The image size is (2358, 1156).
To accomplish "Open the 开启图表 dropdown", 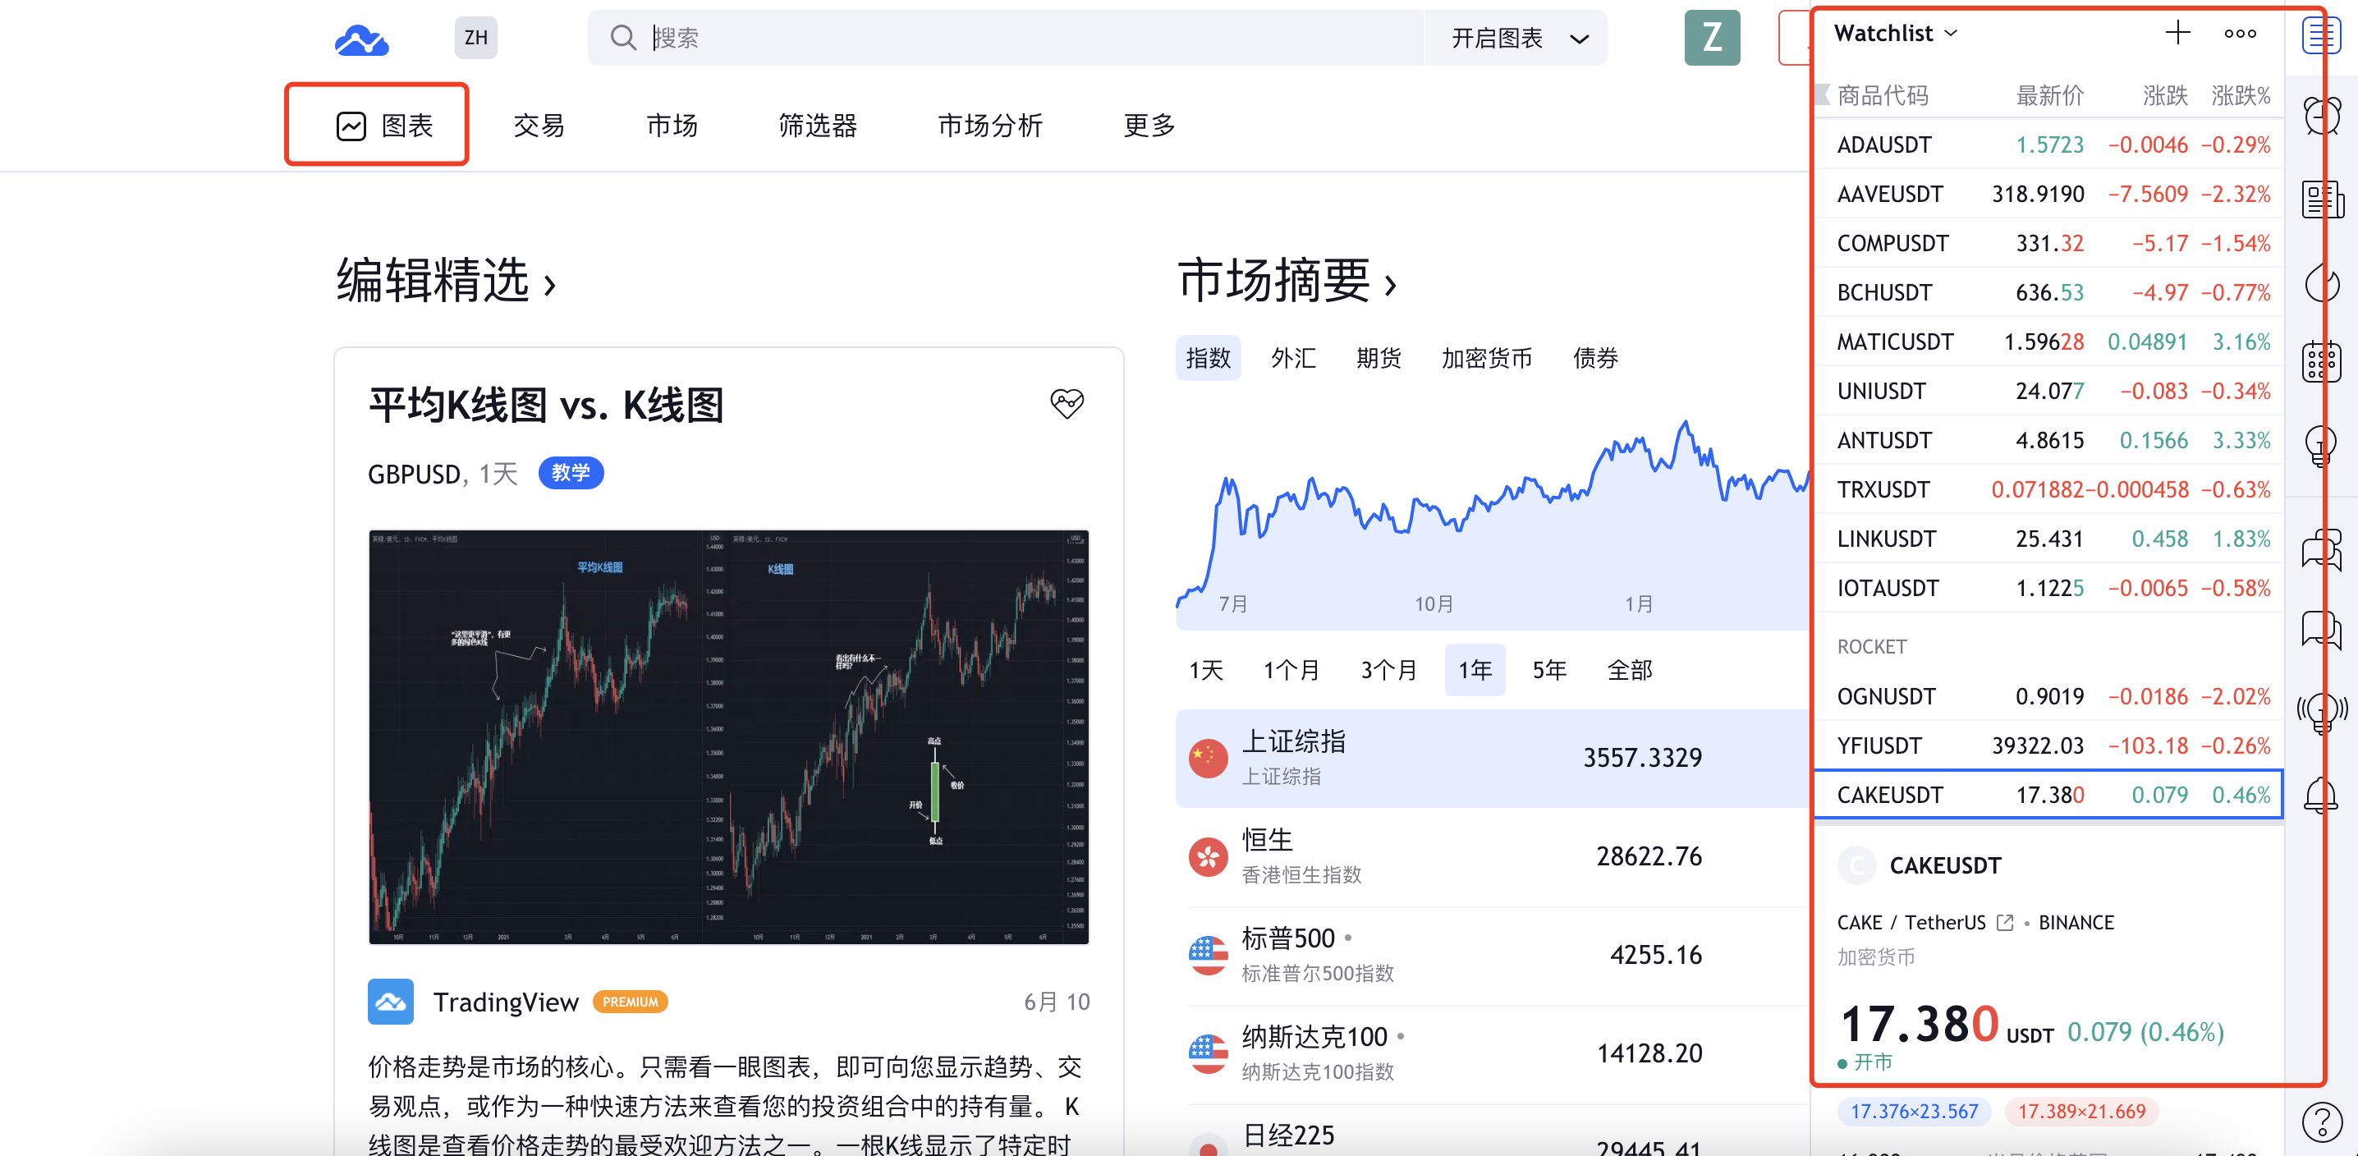I will point(1518,39).
